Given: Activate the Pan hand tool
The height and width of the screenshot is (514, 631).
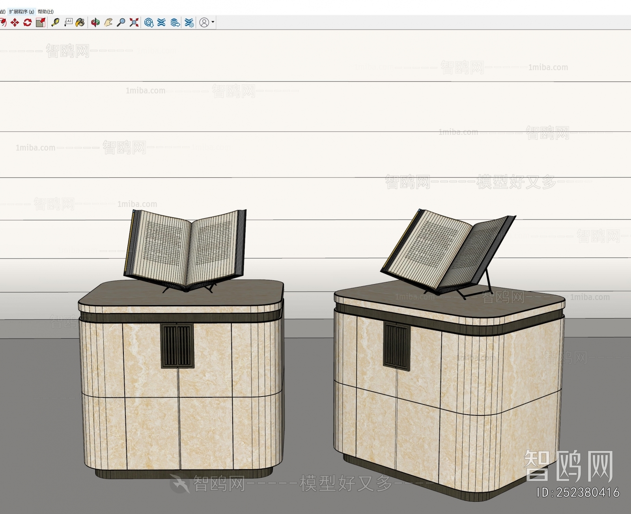Looking at the screenshot, I should (108, 22).
